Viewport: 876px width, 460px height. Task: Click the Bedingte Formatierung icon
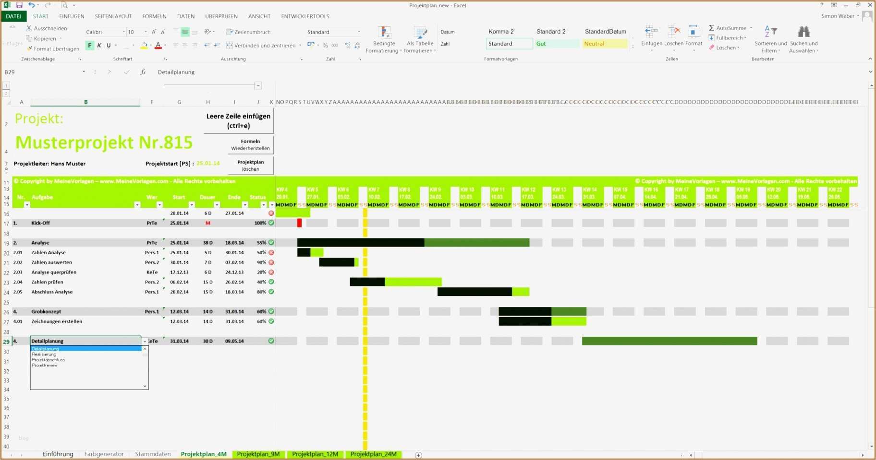tap(384, 33)
